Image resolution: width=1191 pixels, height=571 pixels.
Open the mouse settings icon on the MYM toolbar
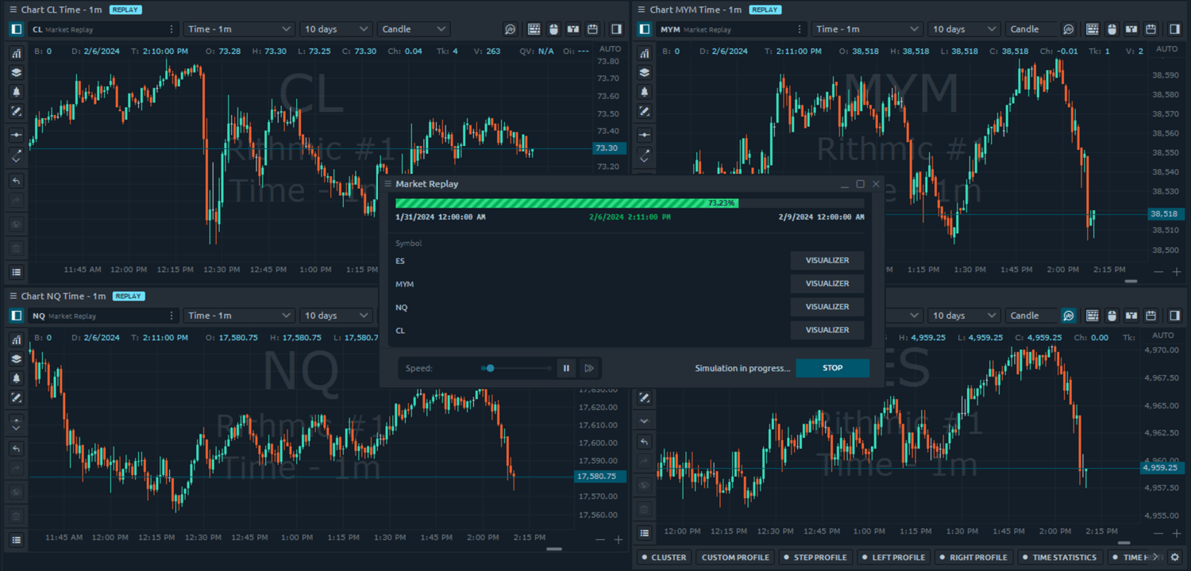(x=1112, y=29)
